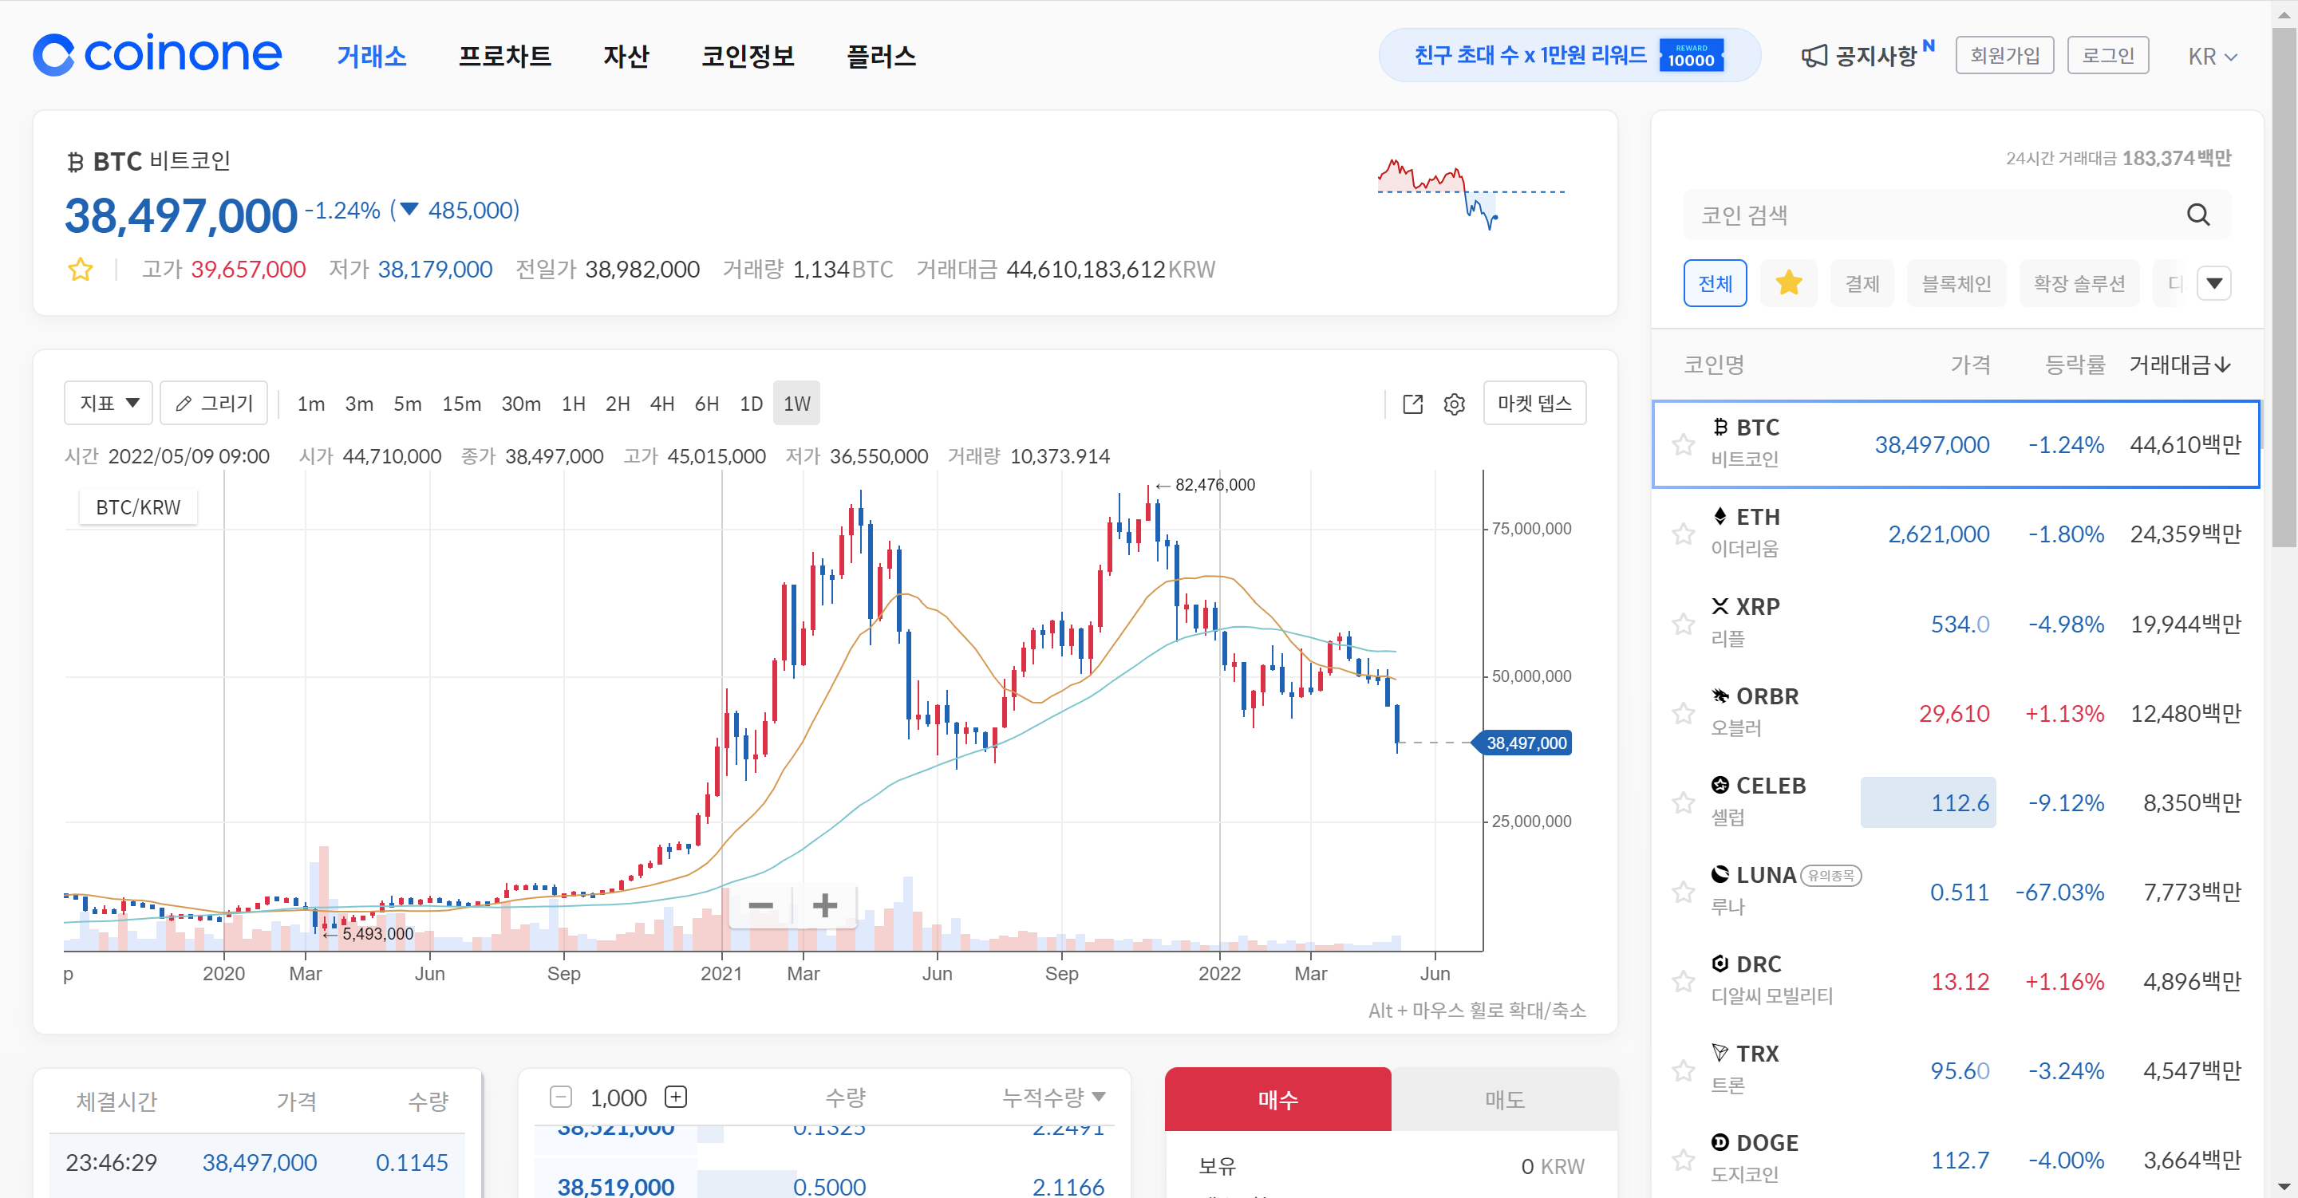Toggle favorite star for XRP row
Image resolution: width=2298 pixels, height=1198 pixels.
[1683, 624]
